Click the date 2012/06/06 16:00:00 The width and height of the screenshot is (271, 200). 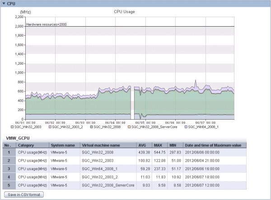[202, 169]
